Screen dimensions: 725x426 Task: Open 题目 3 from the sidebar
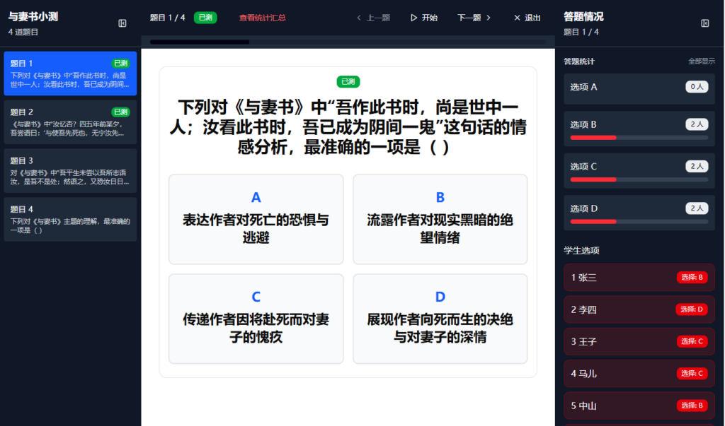click(70, 170)
